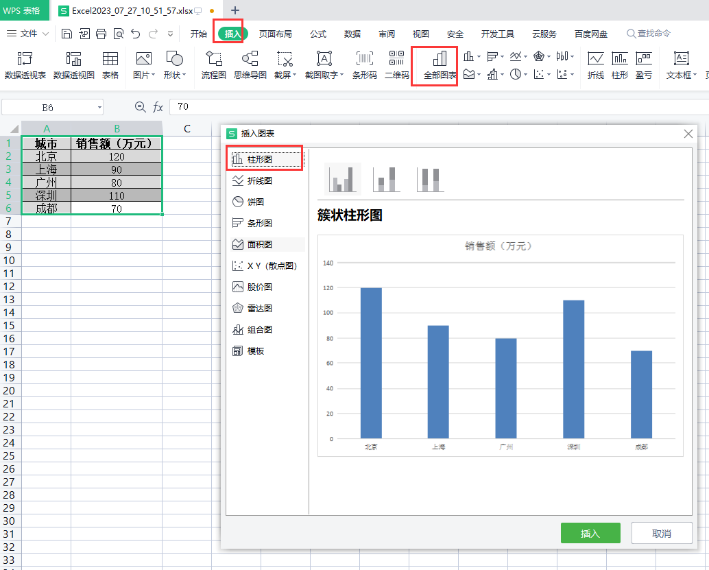The width and height of the screenshot is (709, 570).
Task: Select 面积图 in the chart type list
Action: coord(266,244)
